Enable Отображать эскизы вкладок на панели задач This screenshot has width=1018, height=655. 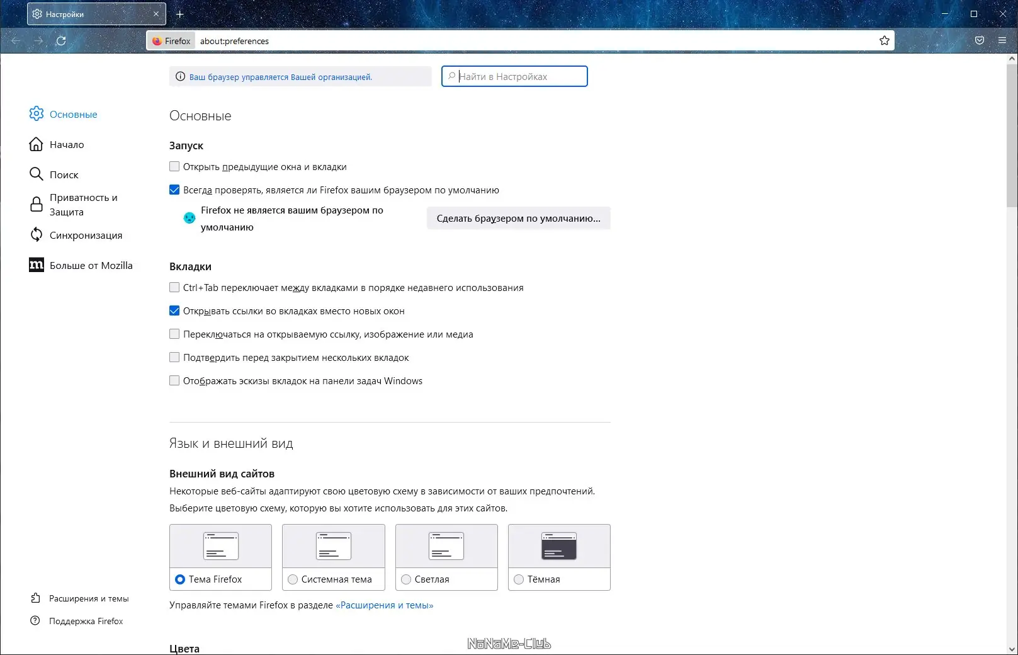(174, 380)
